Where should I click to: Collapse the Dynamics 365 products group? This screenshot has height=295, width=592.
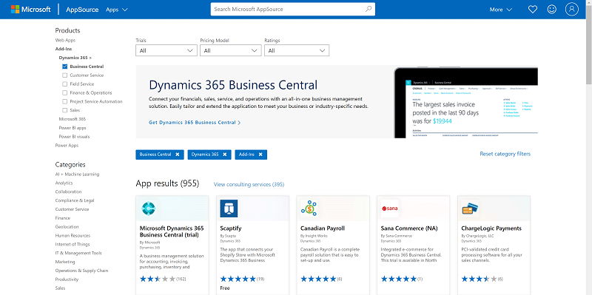(x=75, y=58)
